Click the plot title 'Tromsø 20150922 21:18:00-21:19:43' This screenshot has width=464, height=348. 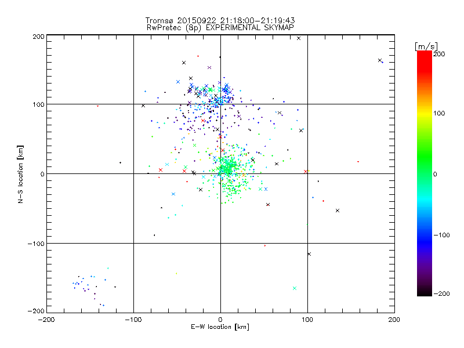coord(220,20)
